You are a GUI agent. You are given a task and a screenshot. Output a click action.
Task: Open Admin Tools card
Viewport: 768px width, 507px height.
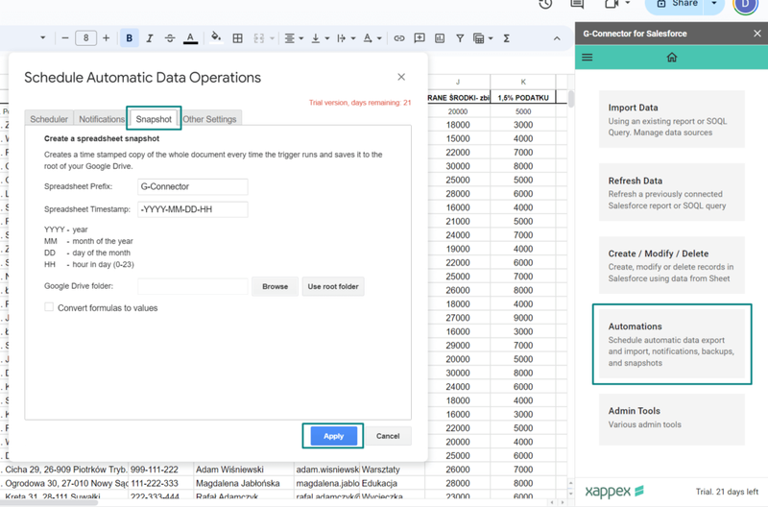(x=671, y=420)
